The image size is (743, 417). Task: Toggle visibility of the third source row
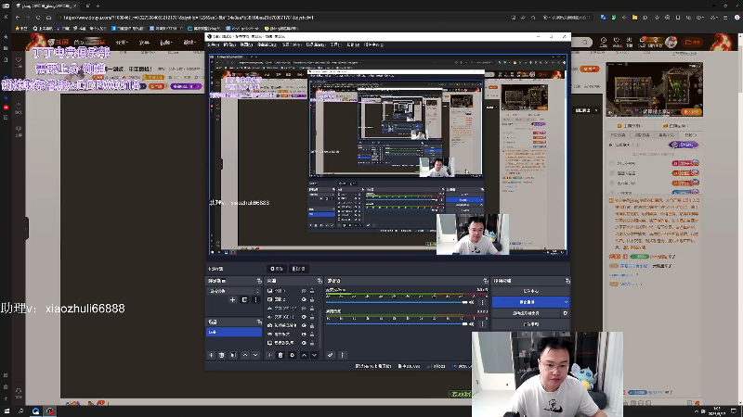(x=304, y=309)
